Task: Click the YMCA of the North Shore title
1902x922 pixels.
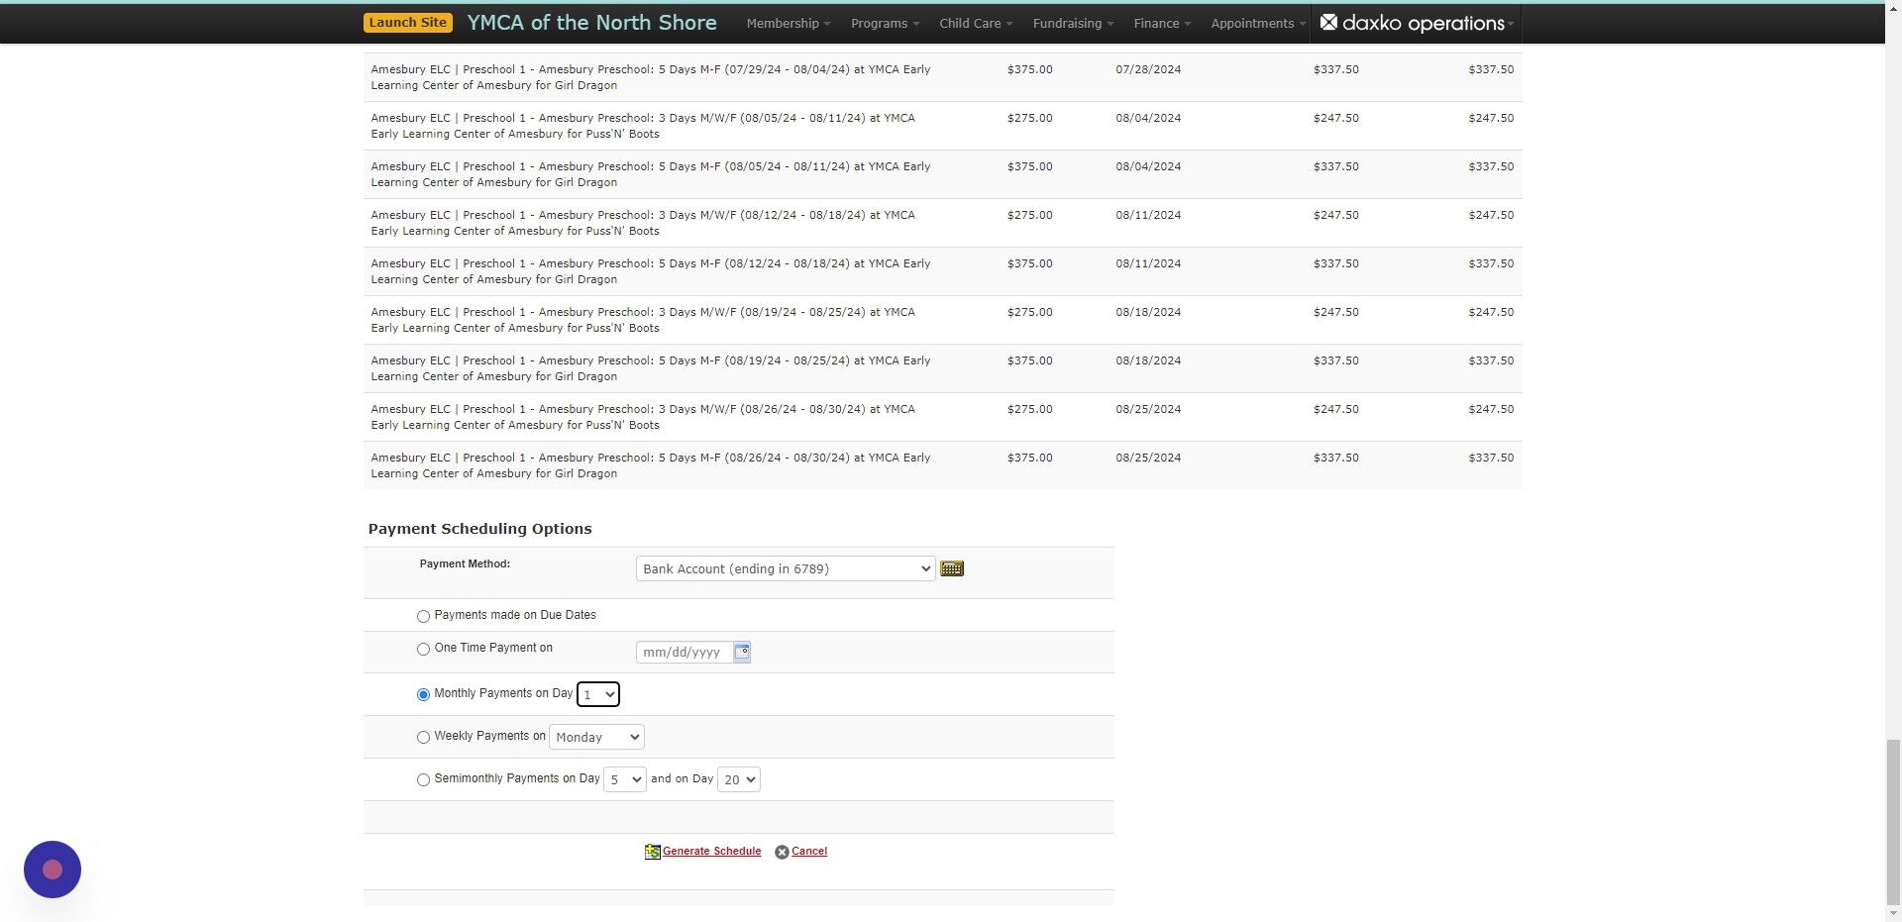Action: click(x=591, y=23)
